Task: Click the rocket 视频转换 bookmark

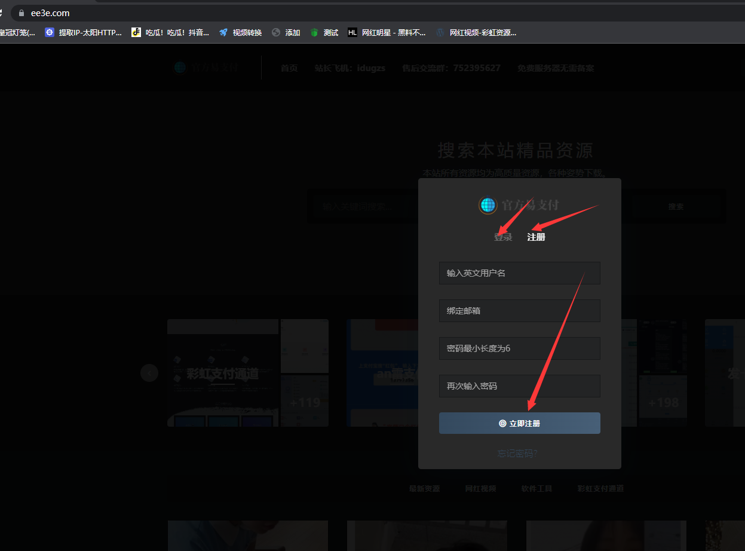Action: [x=223, y=32]
